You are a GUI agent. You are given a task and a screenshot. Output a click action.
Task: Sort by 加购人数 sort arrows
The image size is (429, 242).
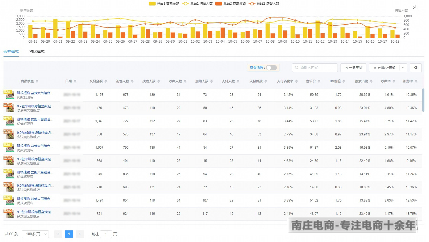tap(212, 81)
